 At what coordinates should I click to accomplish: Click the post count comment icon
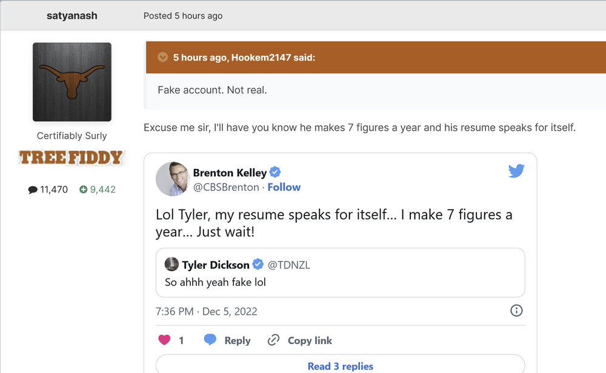click(33, 190)
